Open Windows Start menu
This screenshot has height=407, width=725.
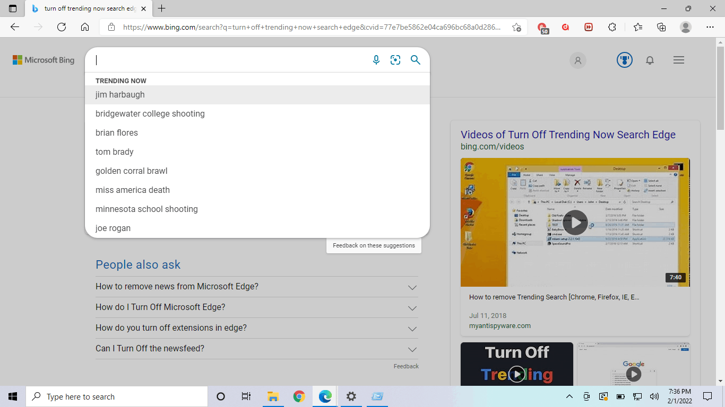pos(13,396)
